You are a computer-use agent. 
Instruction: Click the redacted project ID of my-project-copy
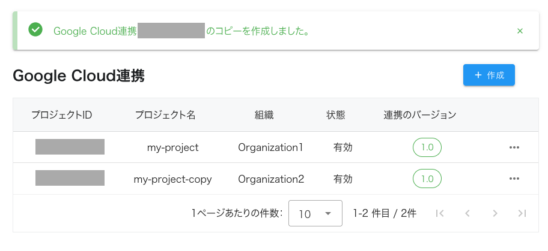70,178
